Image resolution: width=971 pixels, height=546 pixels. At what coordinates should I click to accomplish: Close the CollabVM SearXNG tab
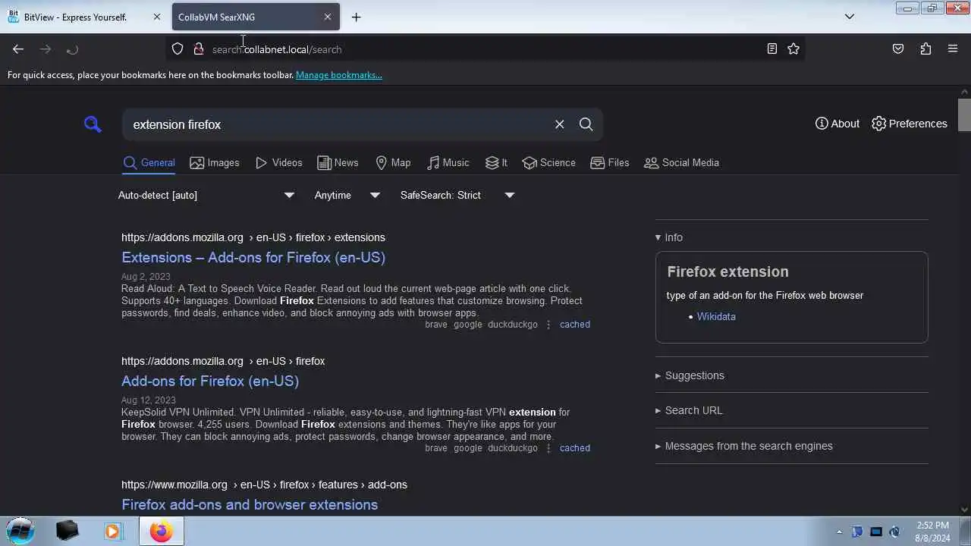pyautogui.click(x=328, y=17)
